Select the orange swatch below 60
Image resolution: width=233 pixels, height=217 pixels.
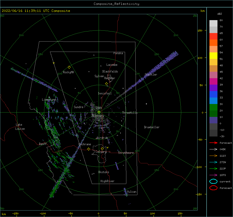click(x=213, y=43)
